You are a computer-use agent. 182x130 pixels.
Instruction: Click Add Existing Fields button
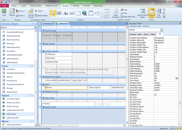click(142, 13)
